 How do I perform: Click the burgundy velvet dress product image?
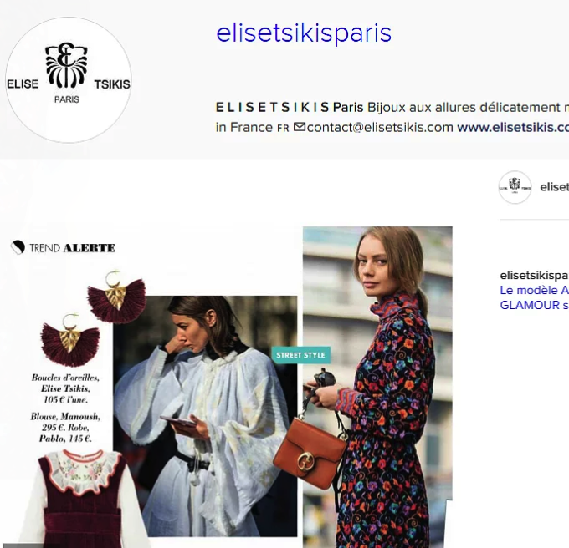(82, 499)
